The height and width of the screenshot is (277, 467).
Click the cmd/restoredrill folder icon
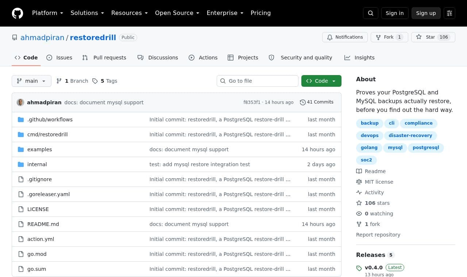[21, 134]
